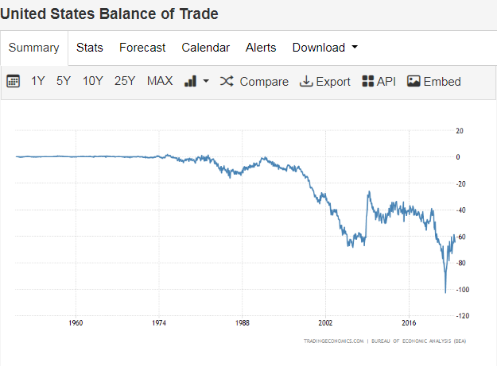Click the Export download icon
This screenshot has height=366, width=497.
[x=306, y=81]
